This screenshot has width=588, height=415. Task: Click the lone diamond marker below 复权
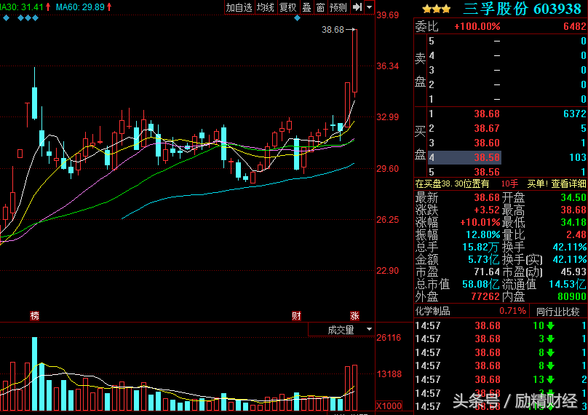click(x=298, y=18)
